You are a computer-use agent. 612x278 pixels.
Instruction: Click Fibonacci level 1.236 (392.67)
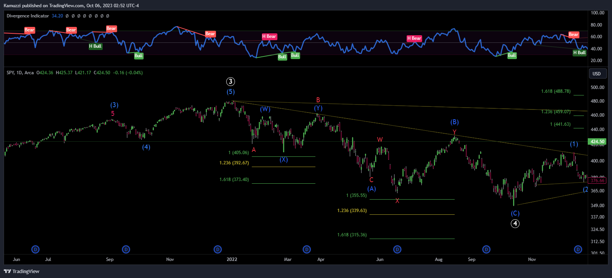[234, 163]
